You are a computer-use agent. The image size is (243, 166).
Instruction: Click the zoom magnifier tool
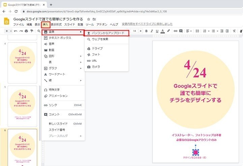39,31
